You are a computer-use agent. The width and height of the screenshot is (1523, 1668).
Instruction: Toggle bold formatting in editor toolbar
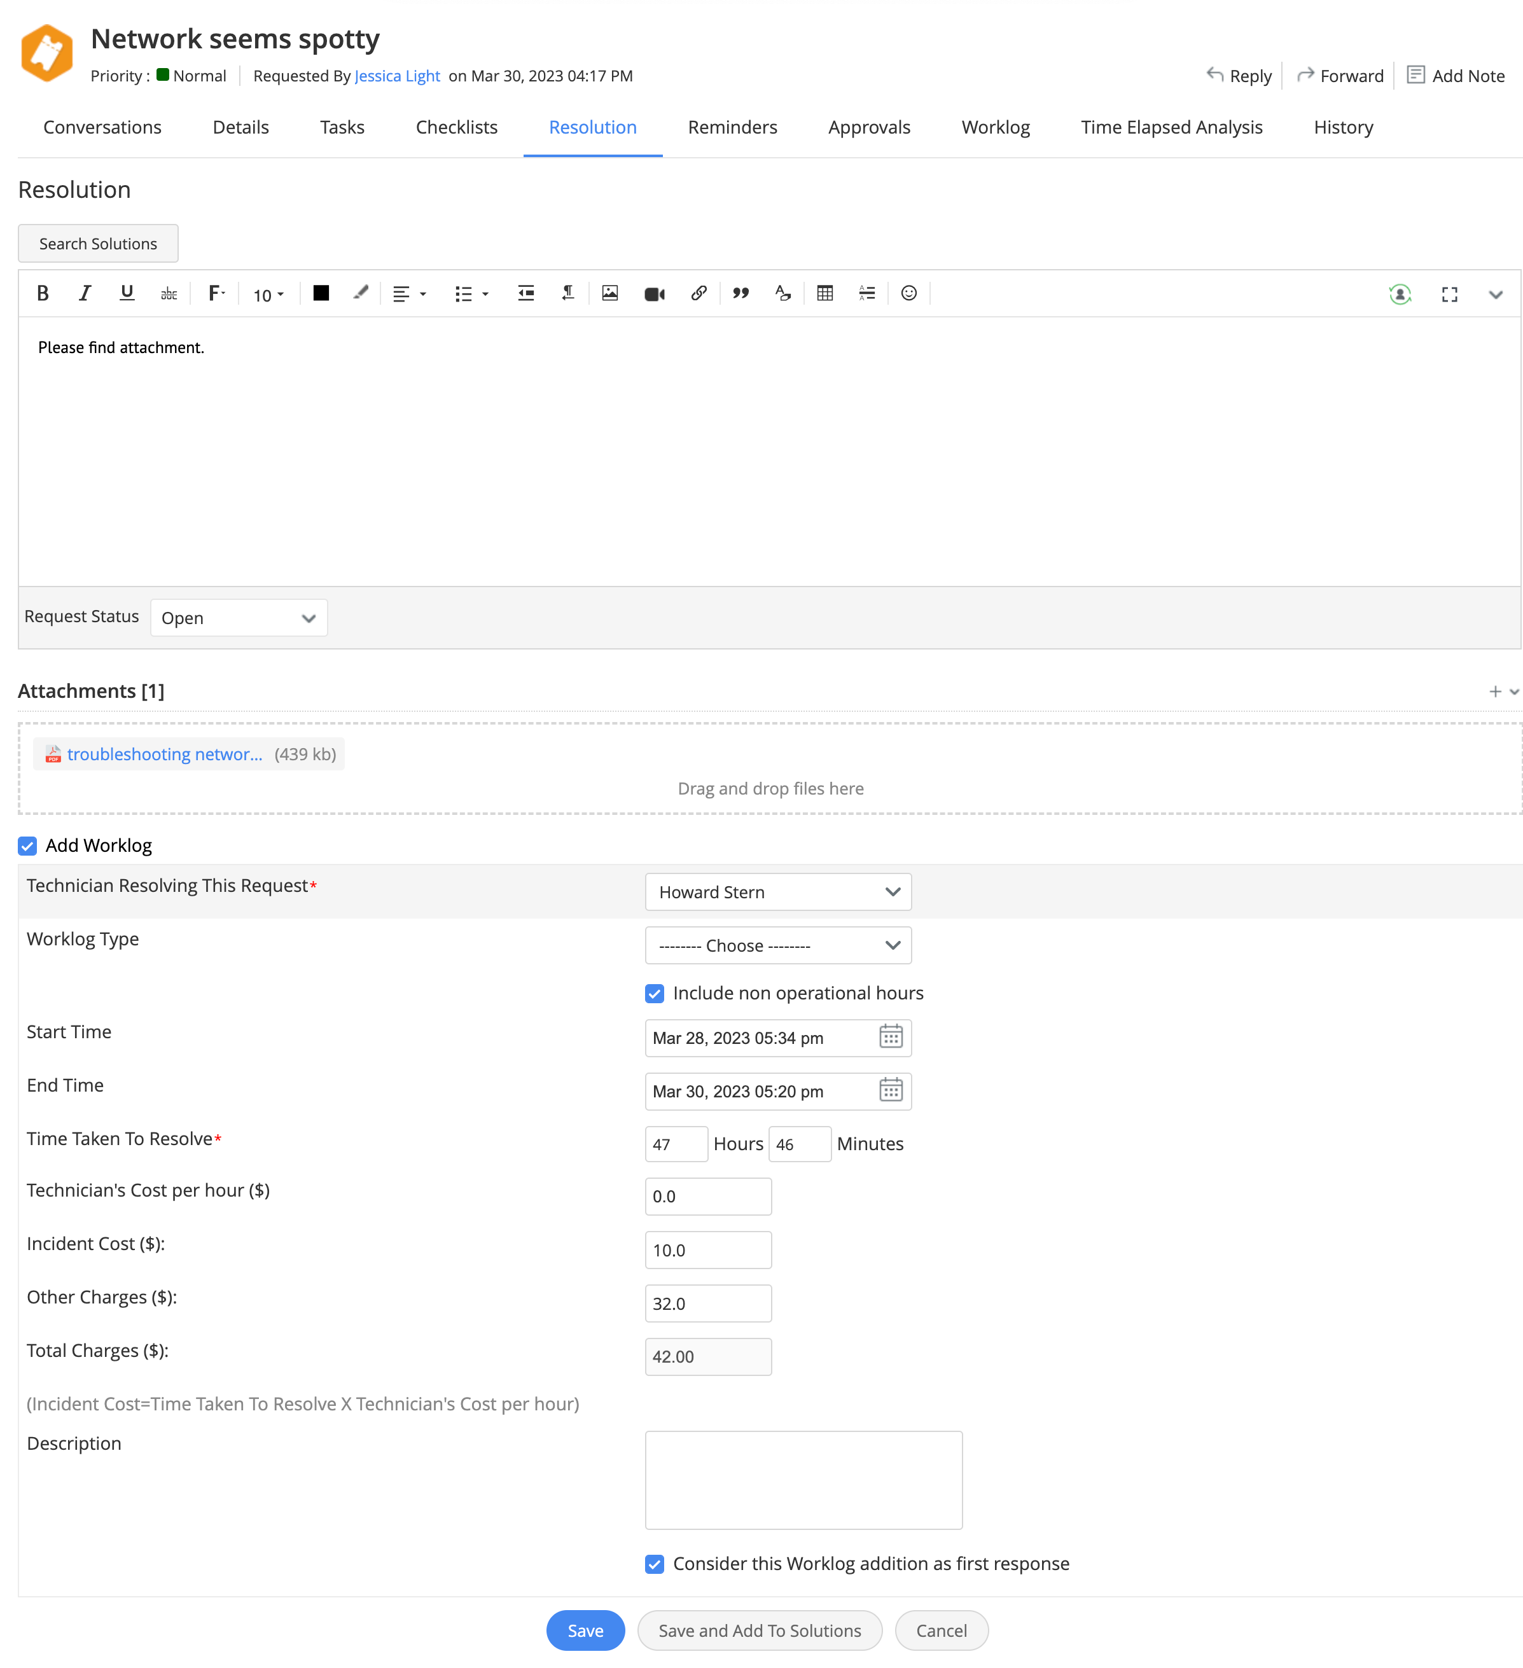pos(43,294)
